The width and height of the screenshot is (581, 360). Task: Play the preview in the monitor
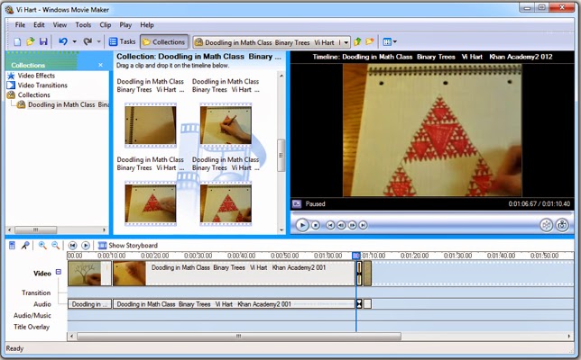click(x=302, y=225)
